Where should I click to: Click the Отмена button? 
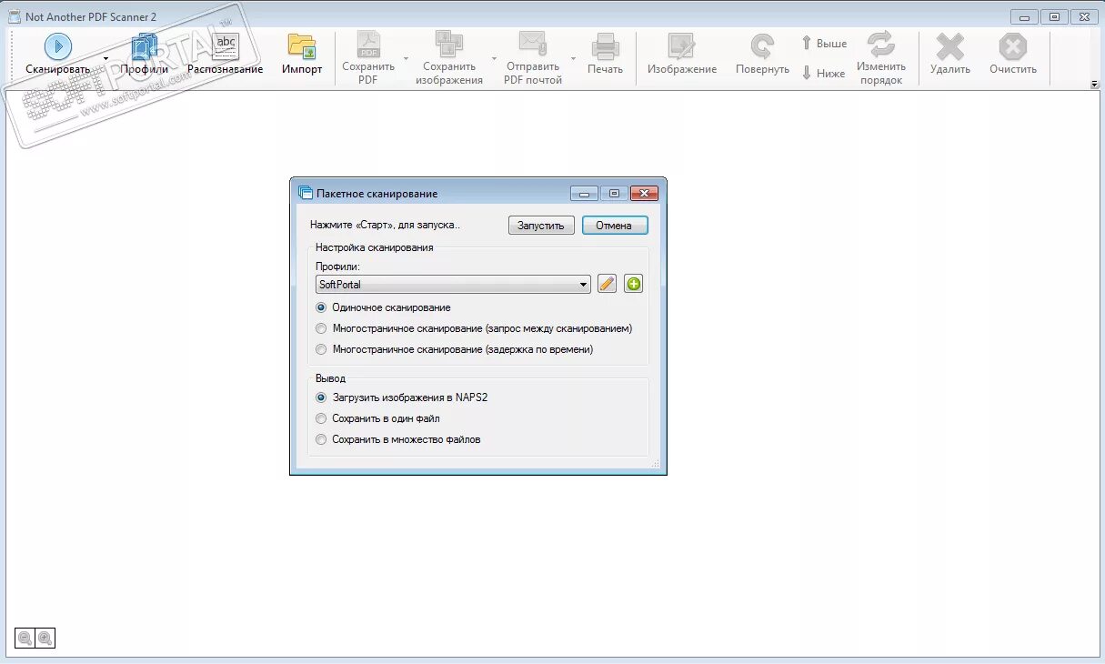click(x=614, y=226)
